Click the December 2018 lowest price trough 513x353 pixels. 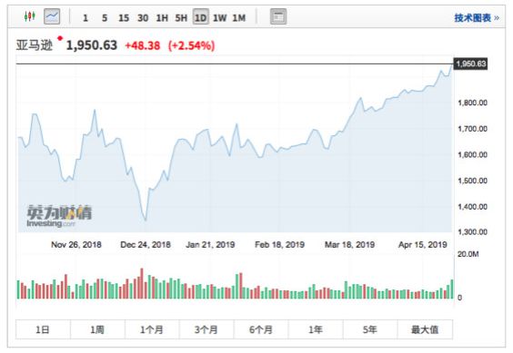click(x=146, y=221)
